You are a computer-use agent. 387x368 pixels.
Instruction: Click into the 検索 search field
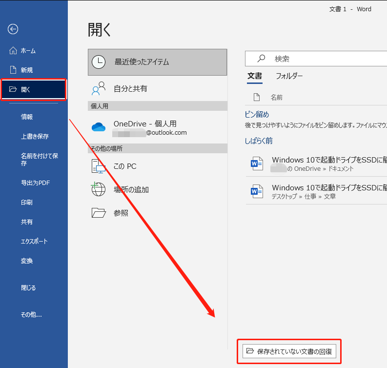coord(316,59)
